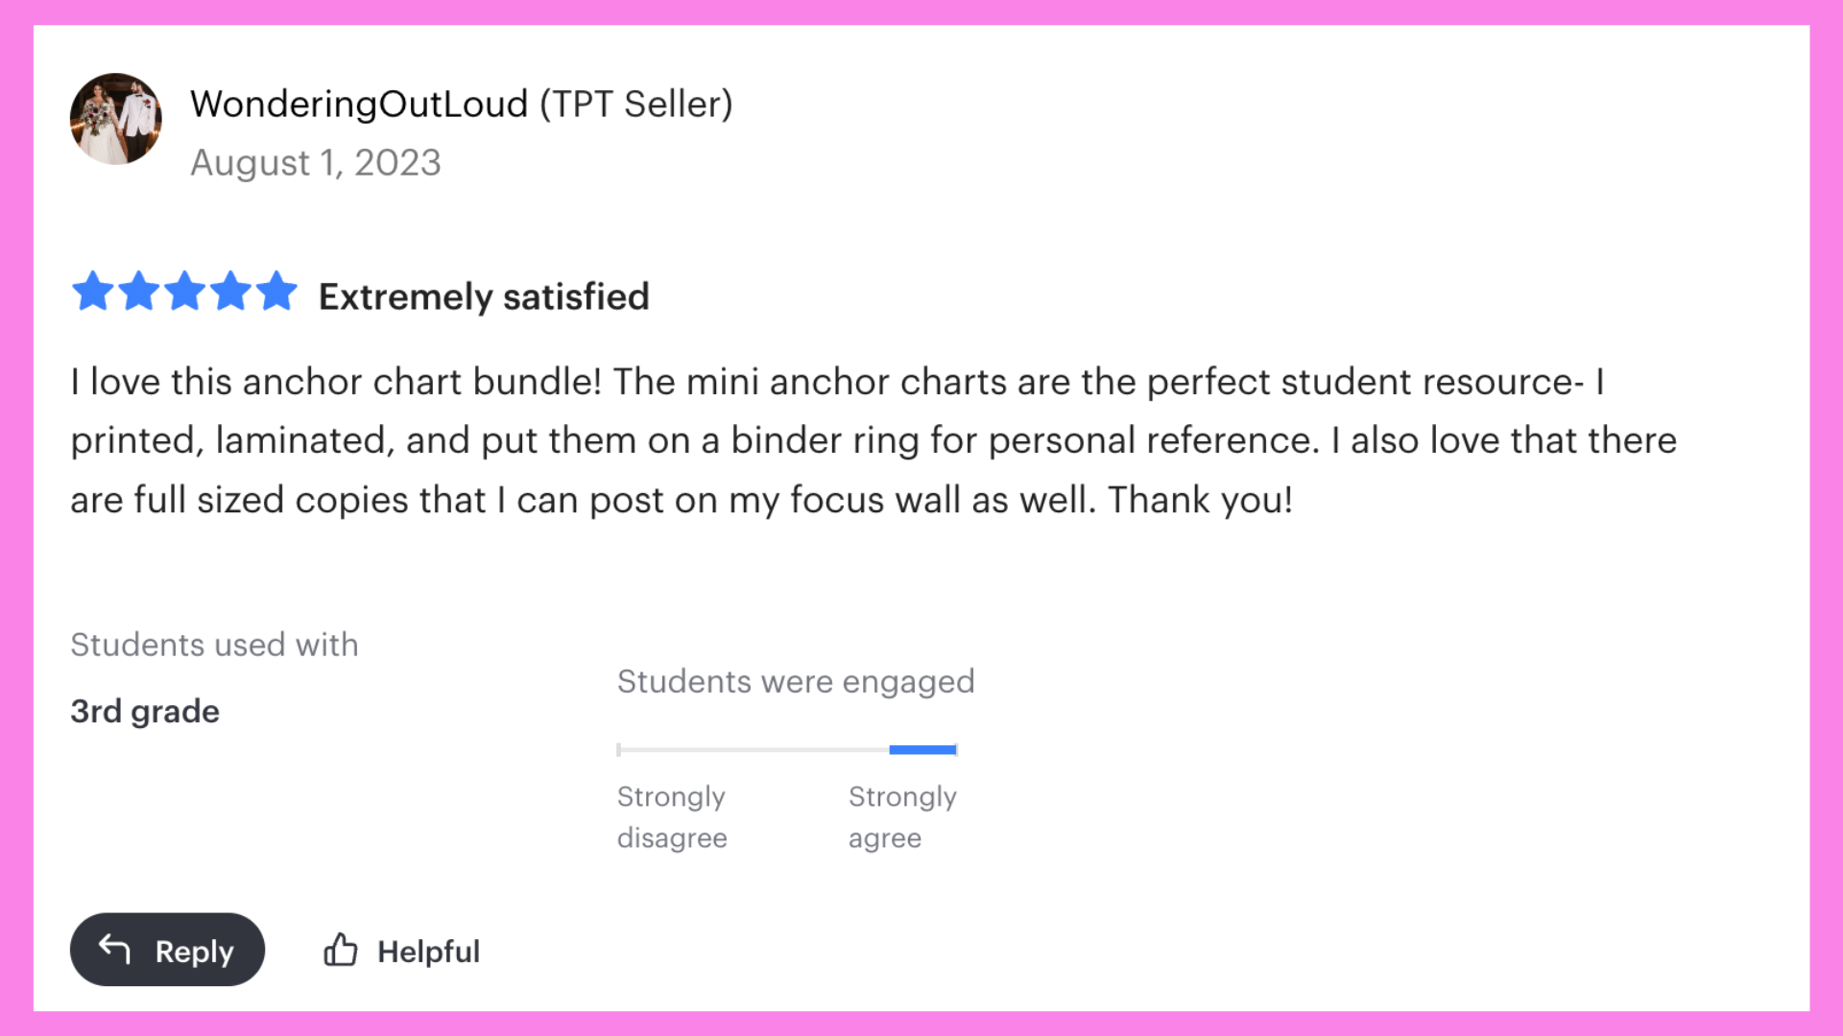Click the "Students were engaged" label

796,681
